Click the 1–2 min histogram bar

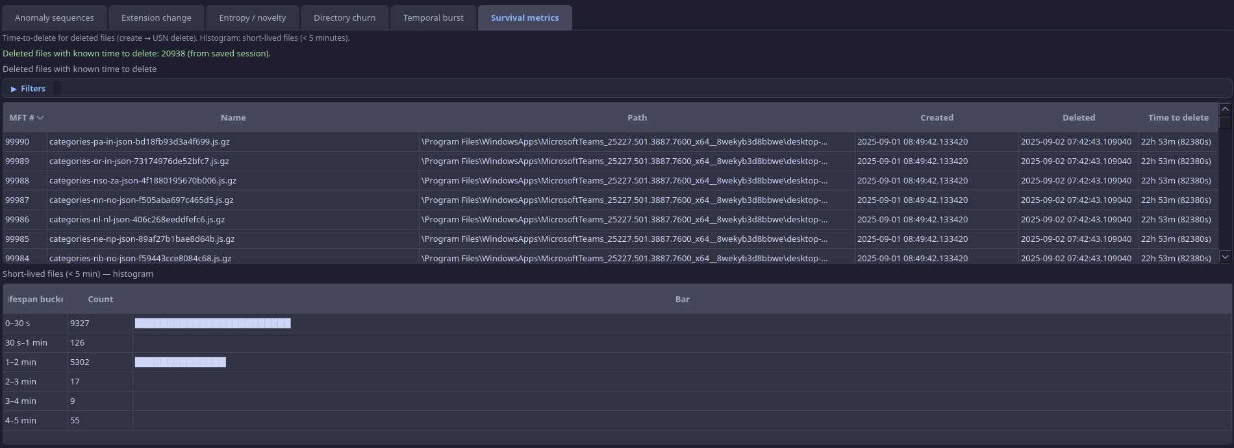pos(180,362)
